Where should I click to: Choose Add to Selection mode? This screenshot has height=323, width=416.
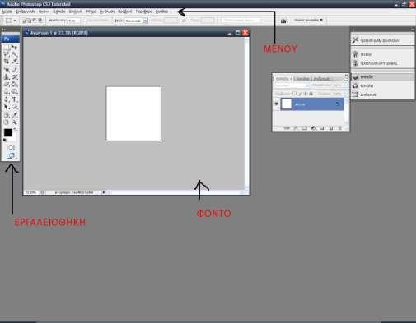click(30, 21)
